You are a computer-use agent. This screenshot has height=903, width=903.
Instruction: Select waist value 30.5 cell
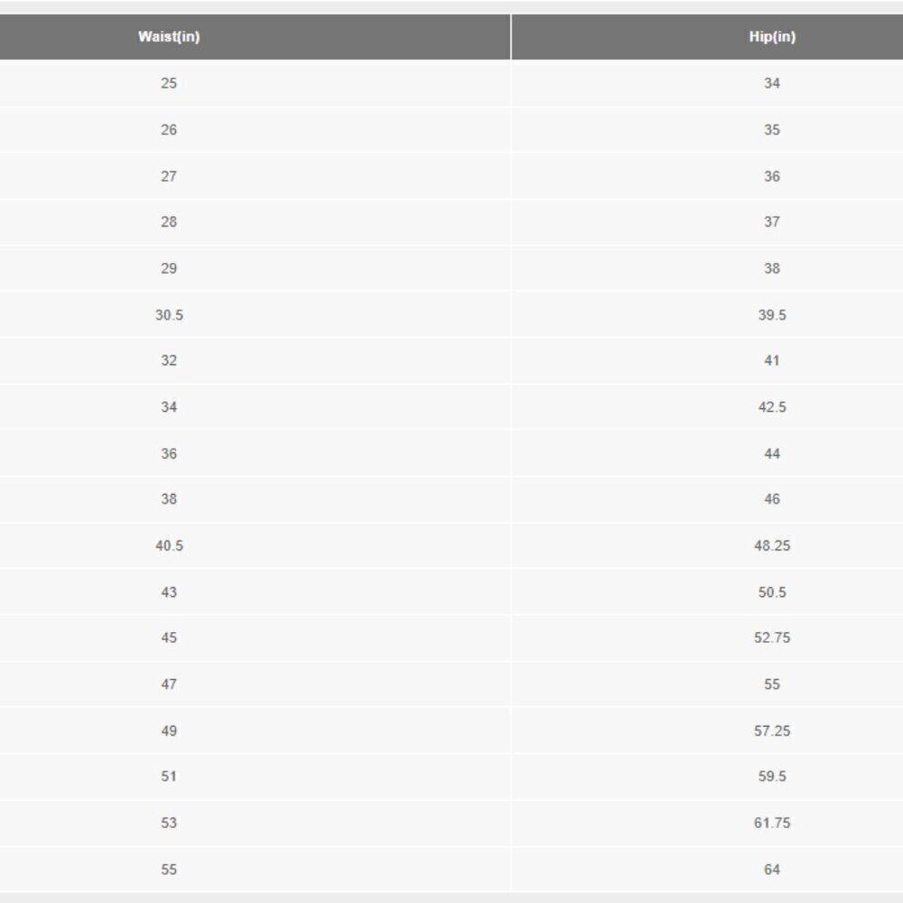[169, 315]
